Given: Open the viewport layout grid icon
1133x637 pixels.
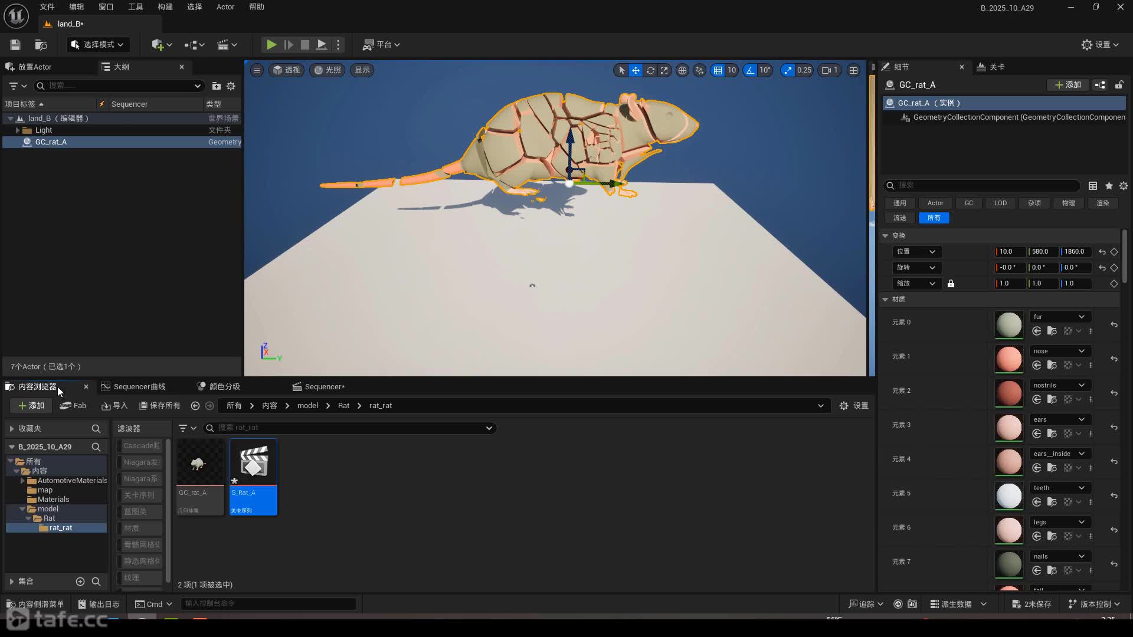Looking at the screenshot, I should (x=853, y=70).
